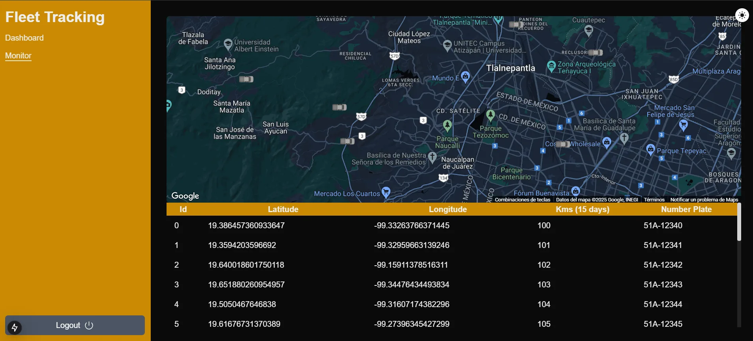
Task: Select latitude 19.61676731370389 cell
Action: pyautogui.click(x=244, y=324)
